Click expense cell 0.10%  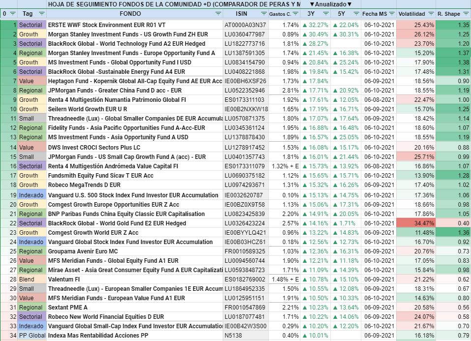[284, 195]
